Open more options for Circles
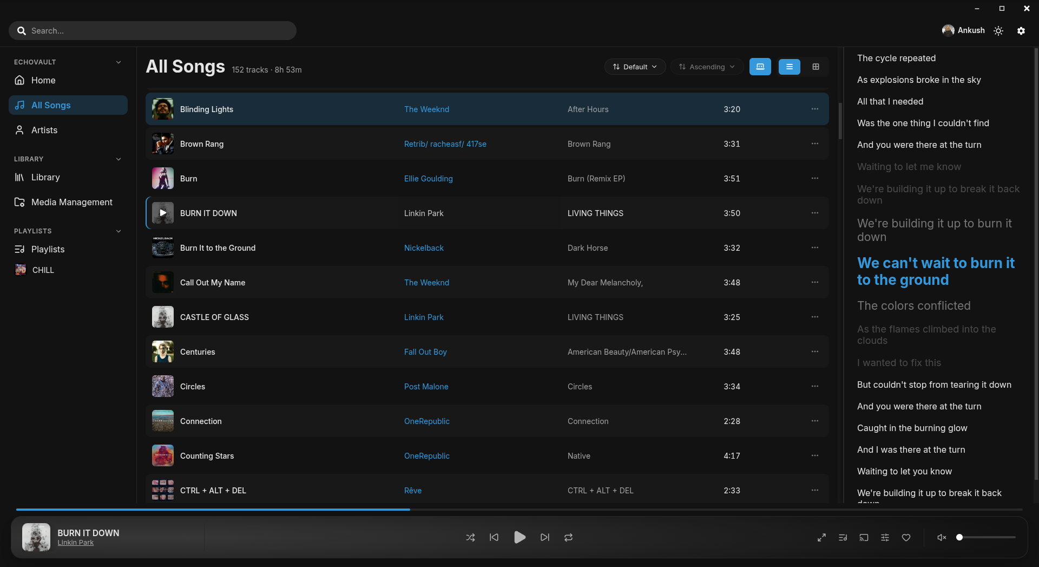This screenshot has height=567, width=1039. click(814, 386)
